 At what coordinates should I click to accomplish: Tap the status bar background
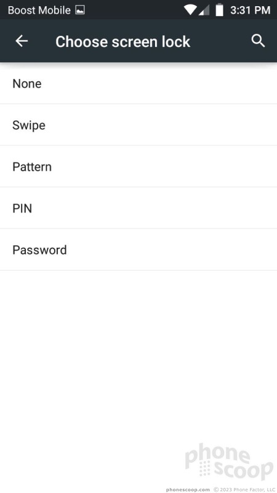tap(138, 10)
